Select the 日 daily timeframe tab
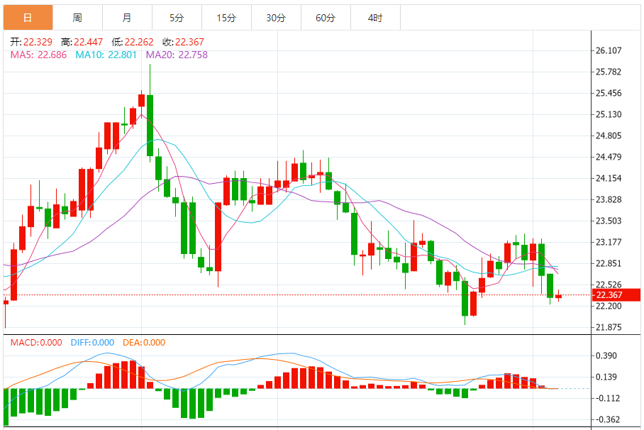 point(28,18)
